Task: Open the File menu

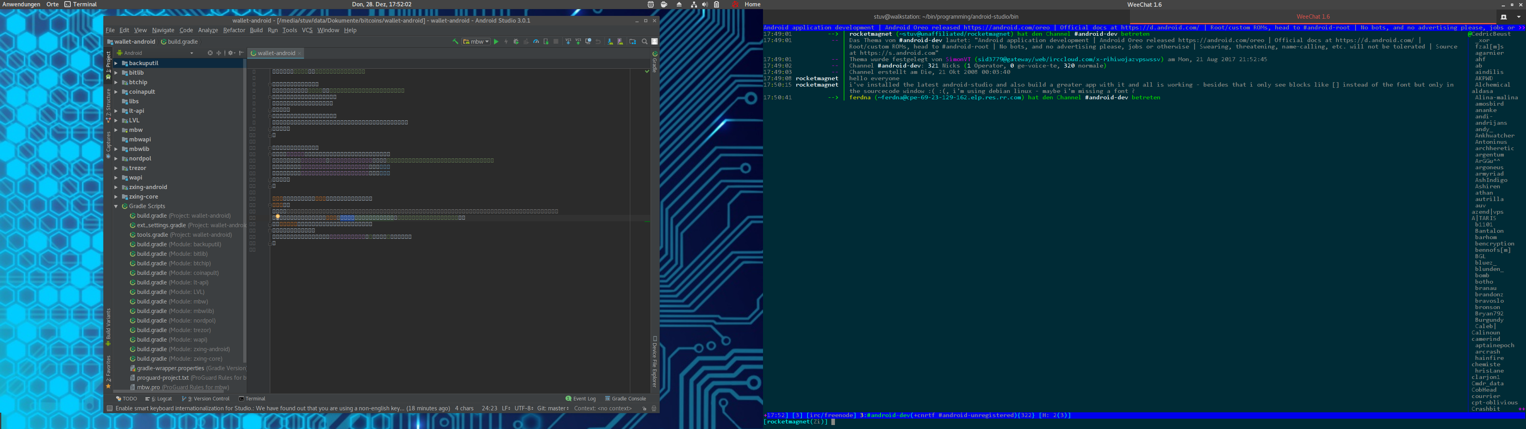Action: pyautogui.click(x=110, y=30)
